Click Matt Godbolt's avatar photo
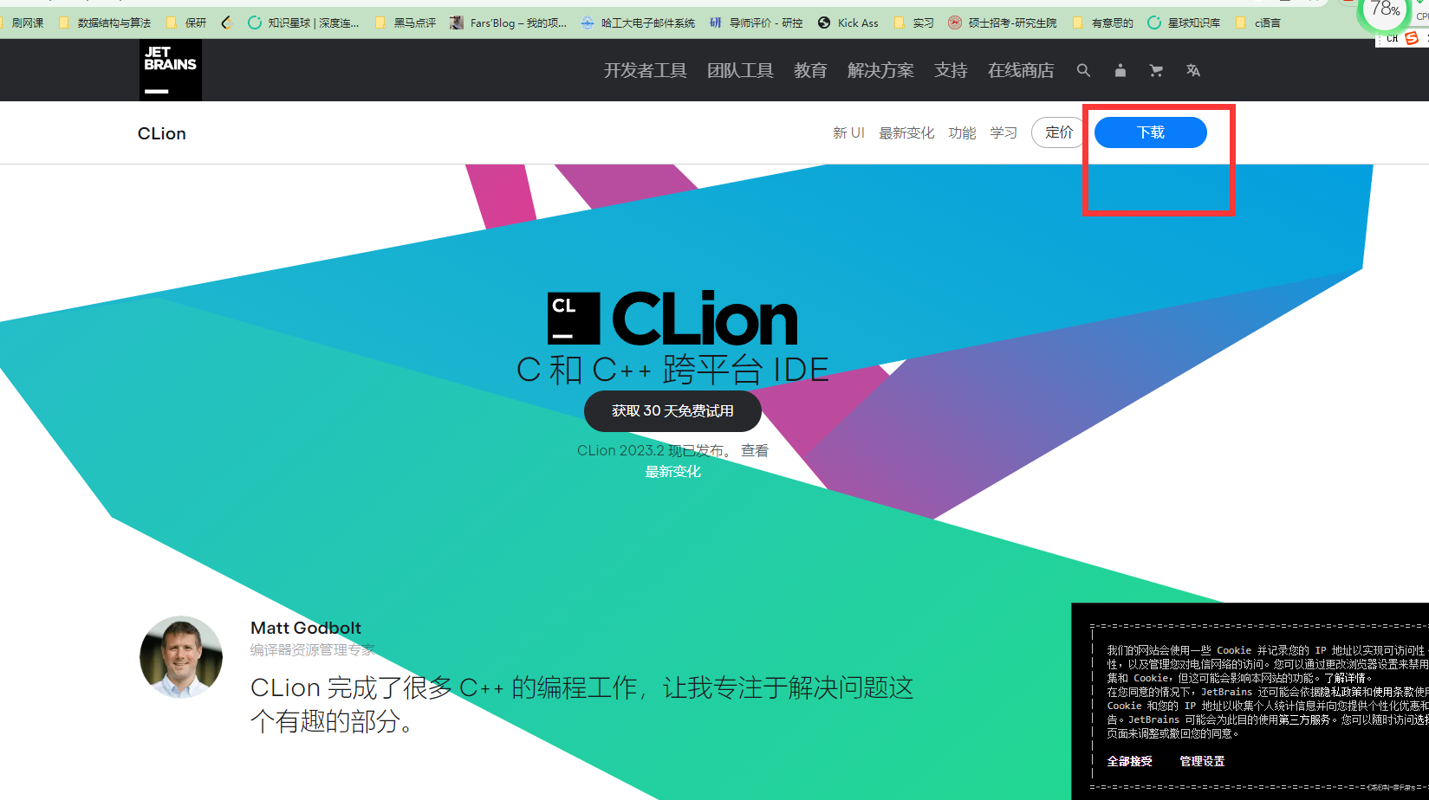The width and height of the screenshot is (1429, 800). [181, 657]
